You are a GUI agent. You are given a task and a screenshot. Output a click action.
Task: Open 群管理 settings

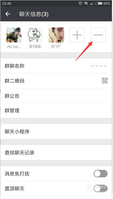(56, 110)
